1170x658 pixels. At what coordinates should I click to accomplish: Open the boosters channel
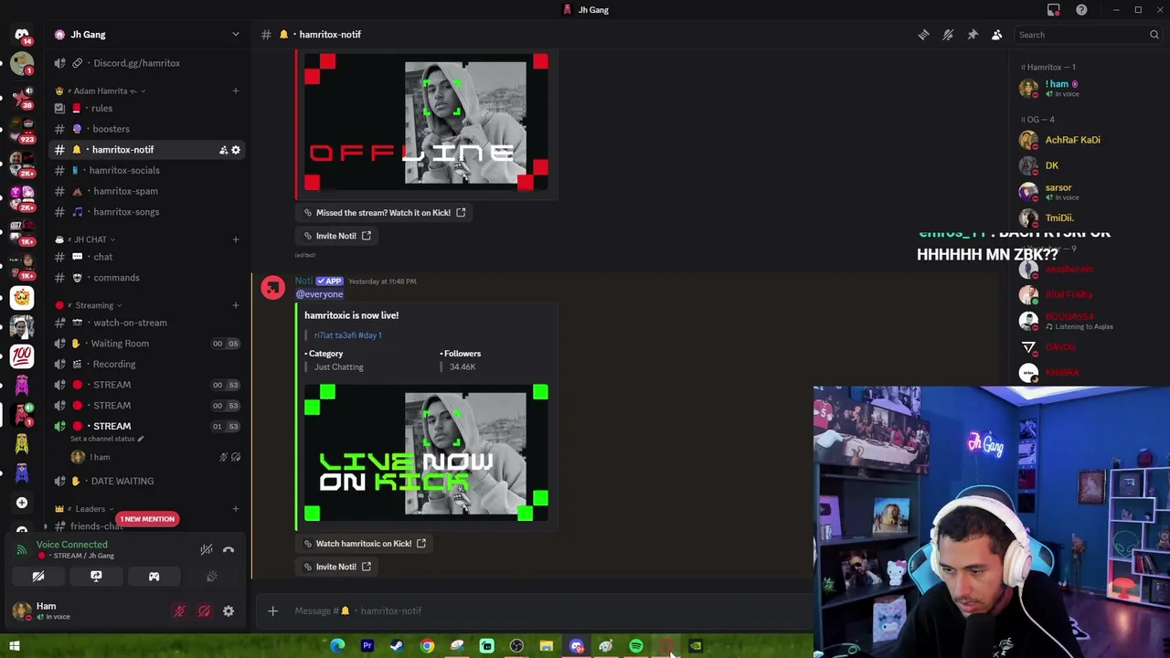tap(111, 129)
